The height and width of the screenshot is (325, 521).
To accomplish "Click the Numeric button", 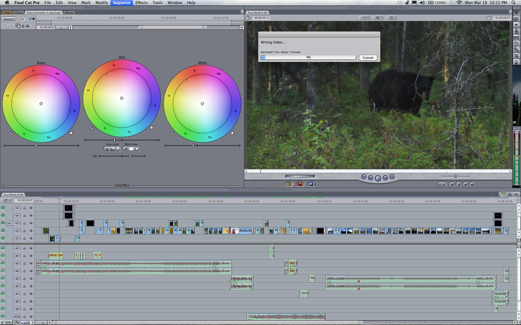I will point(9,19).
